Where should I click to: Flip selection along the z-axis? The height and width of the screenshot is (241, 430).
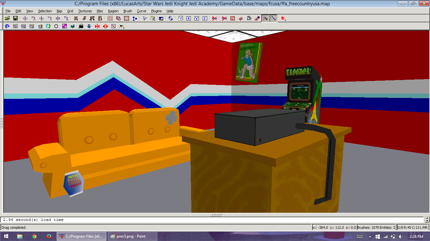coord(58,19)
